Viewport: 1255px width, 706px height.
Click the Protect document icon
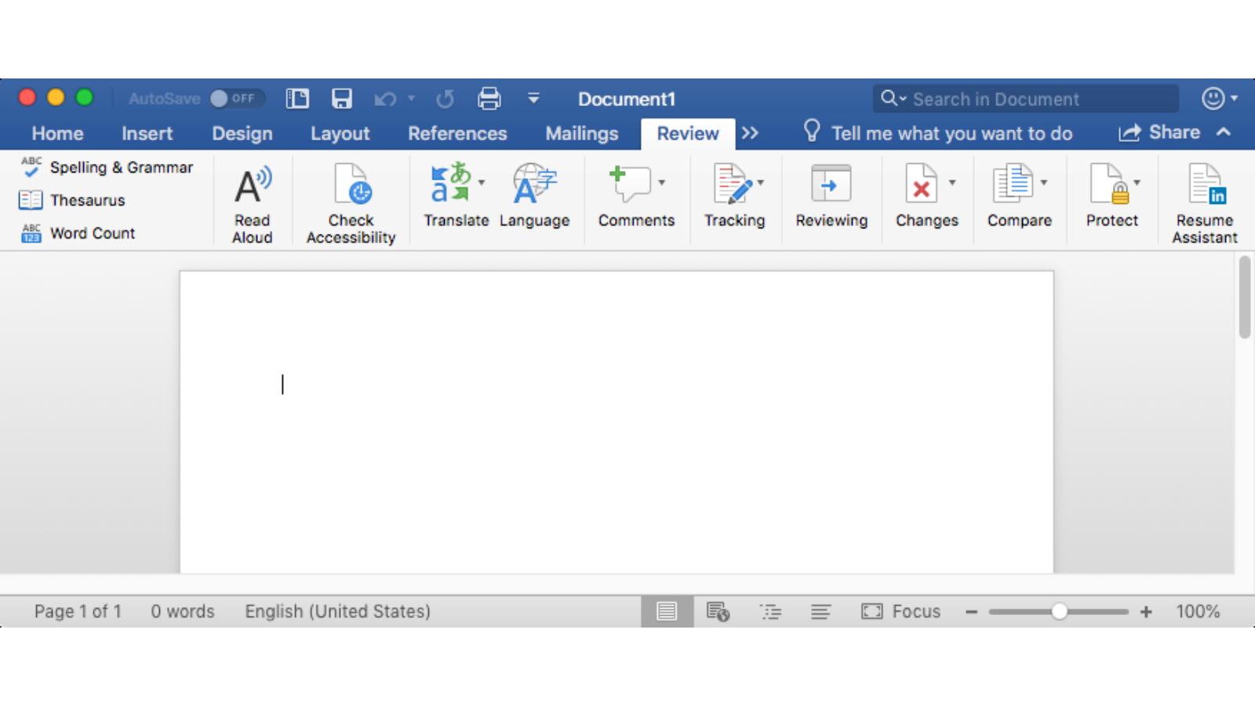point(1109,183)
